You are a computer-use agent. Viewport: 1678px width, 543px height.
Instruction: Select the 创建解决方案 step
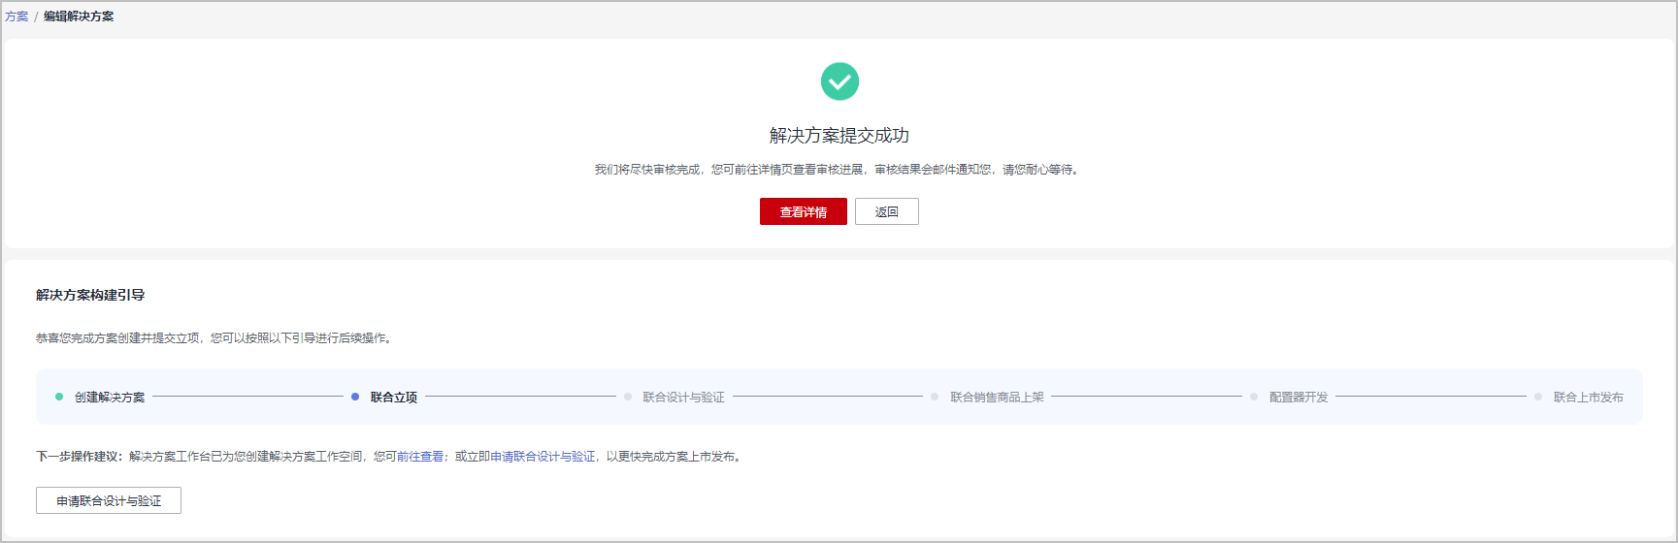(110, 398)
